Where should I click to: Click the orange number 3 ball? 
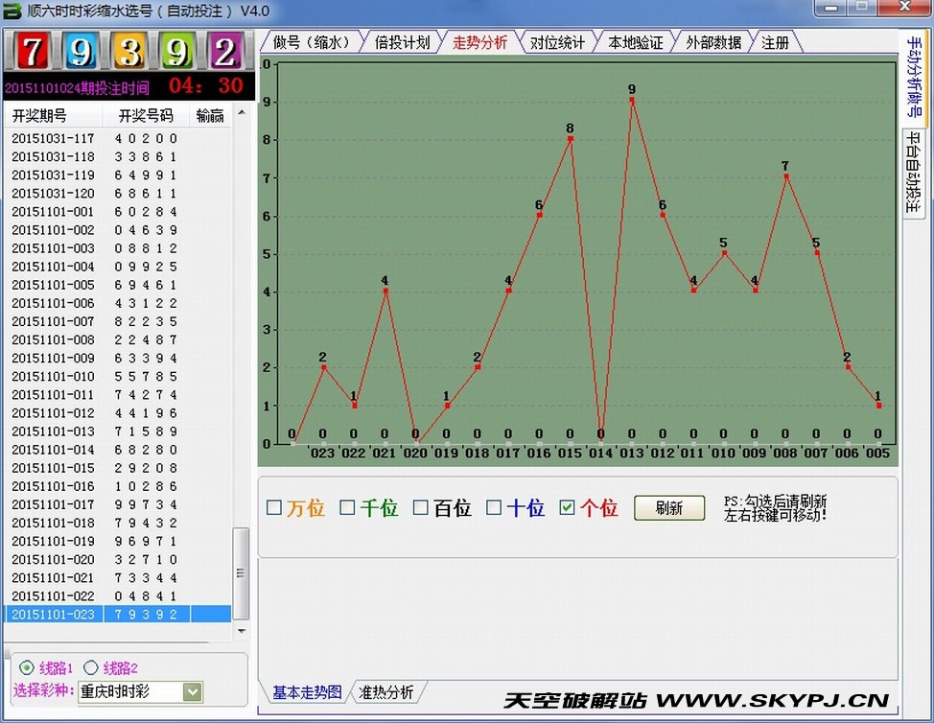point(129,52)
